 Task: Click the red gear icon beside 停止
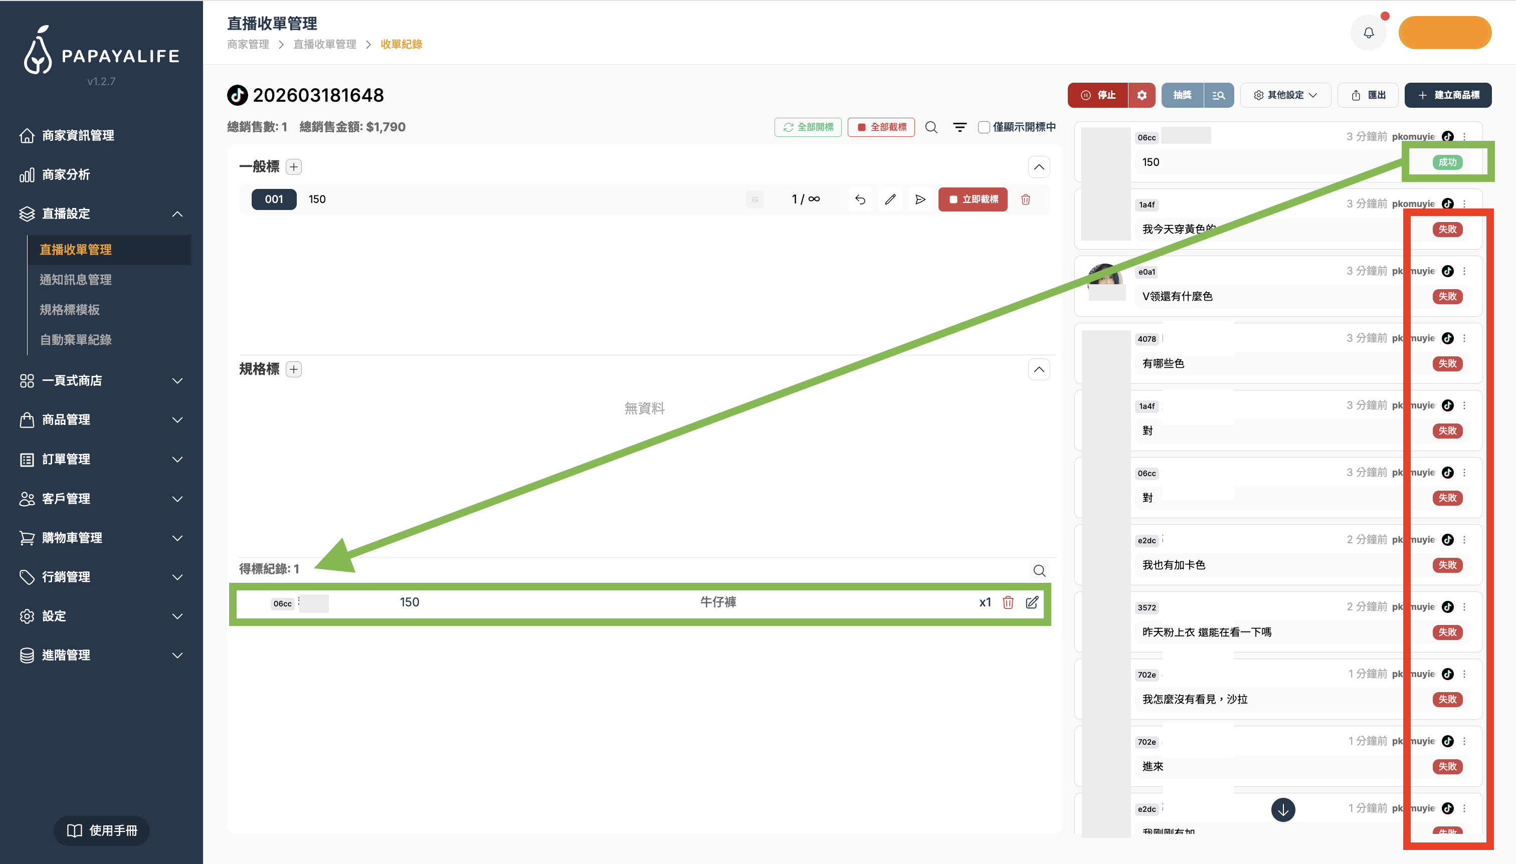tap(1142, 96)
